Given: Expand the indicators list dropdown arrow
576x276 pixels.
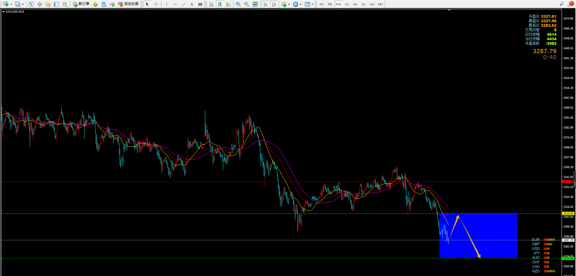Looking at the screenshot, I should (289, 4).
